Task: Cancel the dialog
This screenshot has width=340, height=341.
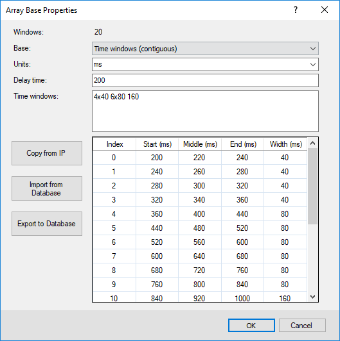Action: [302, 326]
